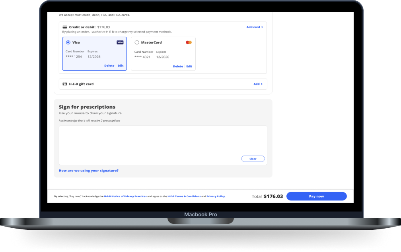
Task: Delete the Visa card ending in 1234
Action: [109, 65]
